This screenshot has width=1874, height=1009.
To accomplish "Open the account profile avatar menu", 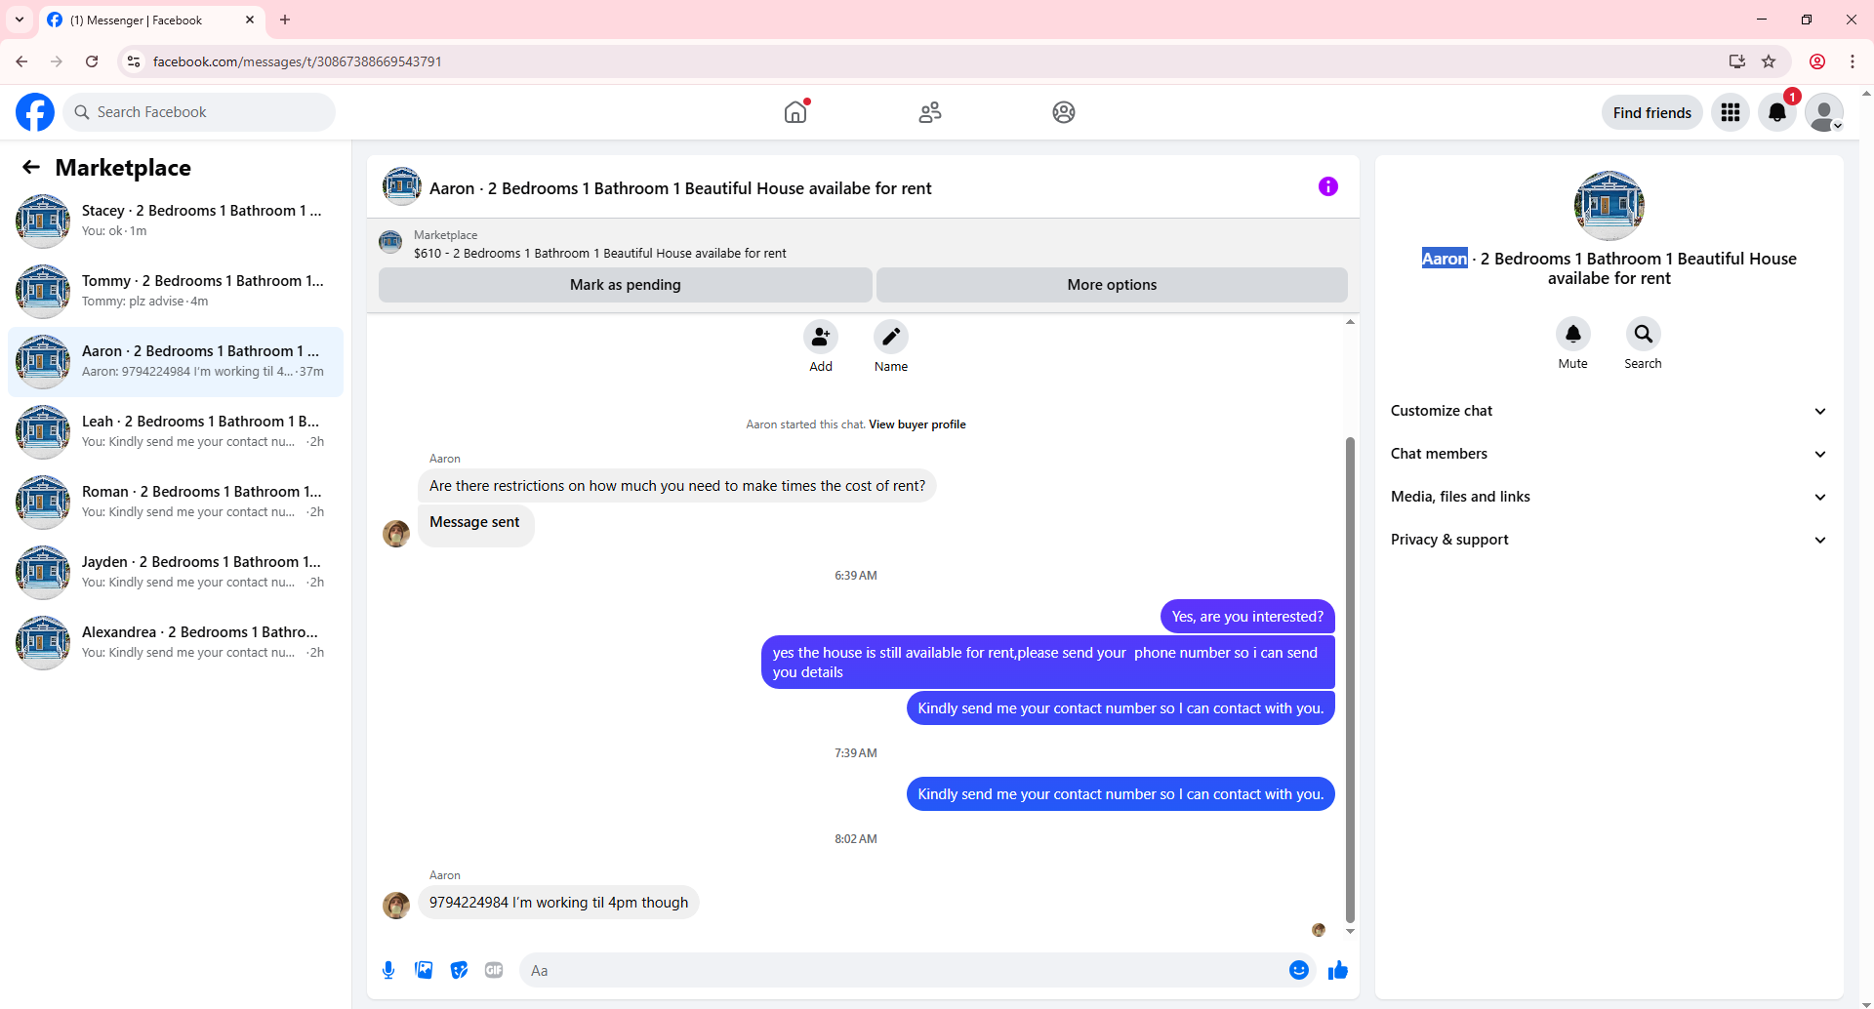I will pyautogui.click(x=1824, y=112).
